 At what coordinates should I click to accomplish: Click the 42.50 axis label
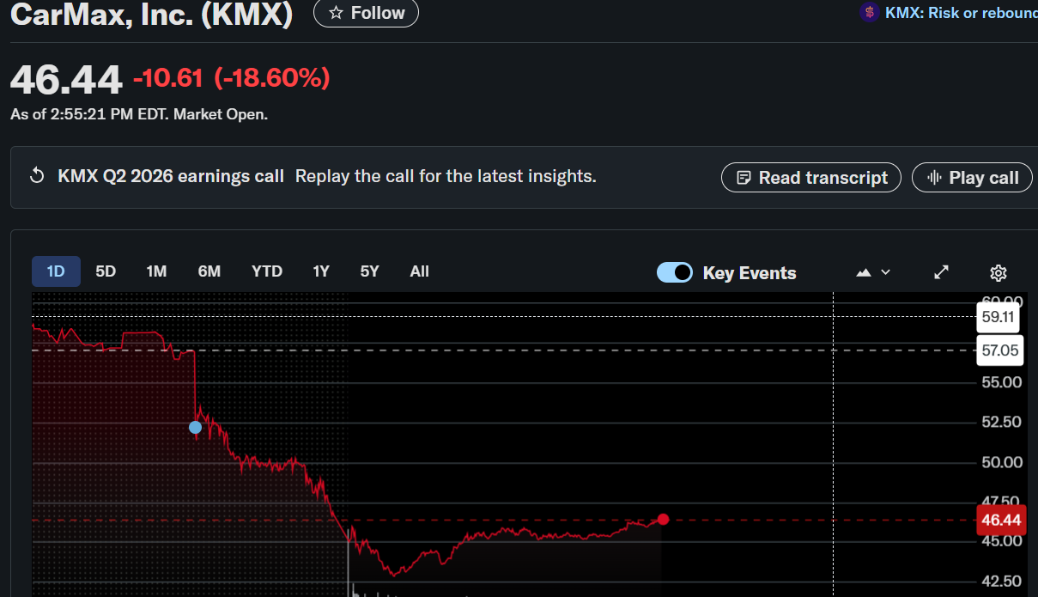[x=1002, y=581]
